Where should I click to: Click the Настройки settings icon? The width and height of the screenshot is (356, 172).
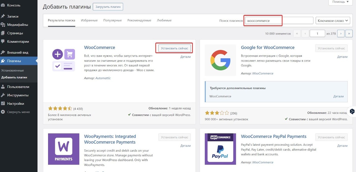tap(3, 103)
